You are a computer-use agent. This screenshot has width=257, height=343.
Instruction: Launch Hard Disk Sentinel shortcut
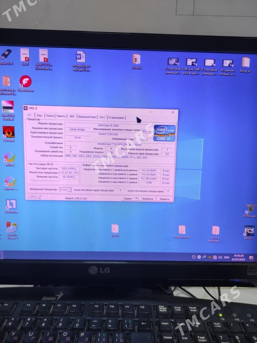pos(8,110)
